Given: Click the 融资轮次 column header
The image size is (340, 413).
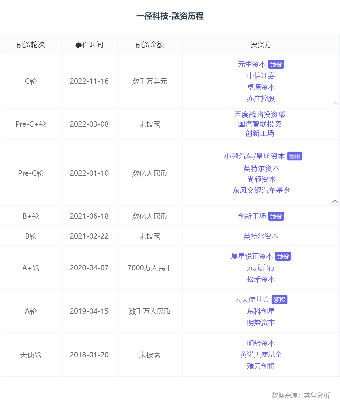Looking at the screenshot, I should click(31, 45).
